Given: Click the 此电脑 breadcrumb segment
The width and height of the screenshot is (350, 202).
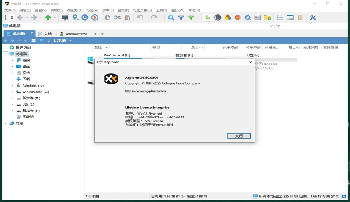Looking at the screenshot, I should click(x=59, y=40).
